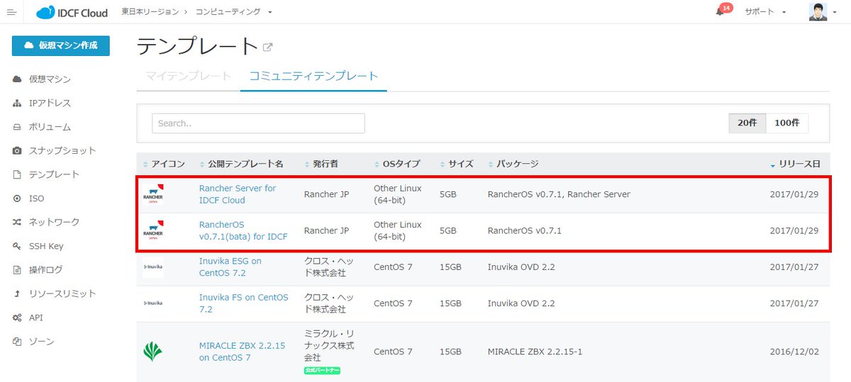
Task: Click the API gears icon in sidebar
Action: pos(17,318)
